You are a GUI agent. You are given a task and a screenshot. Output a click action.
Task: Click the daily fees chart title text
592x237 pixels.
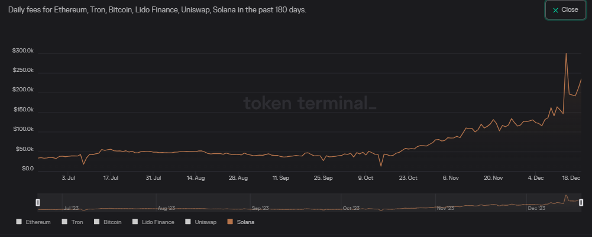coord(157,10)
